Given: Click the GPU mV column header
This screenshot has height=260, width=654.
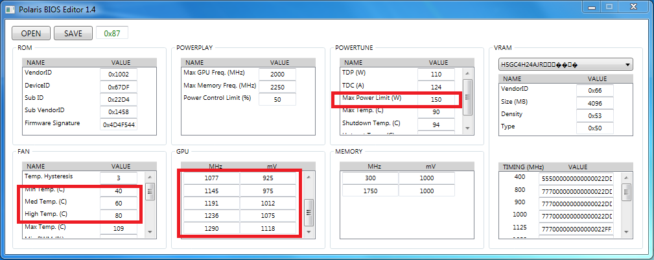Looking at the screenshot, I should coord(272,166).
